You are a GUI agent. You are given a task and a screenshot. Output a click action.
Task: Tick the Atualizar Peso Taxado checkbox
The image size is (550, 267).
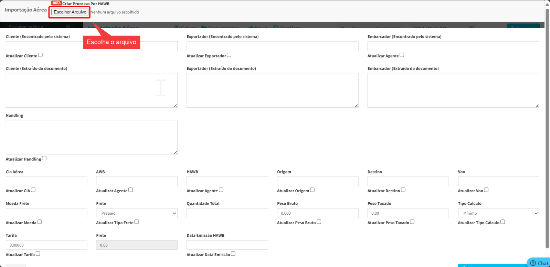412,222
